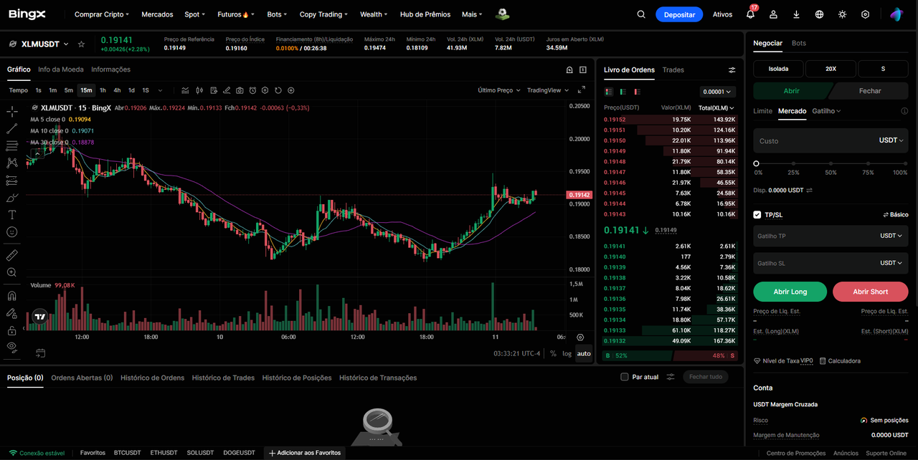Image resolution: width=918 pixels, height=460 pixels.
Task: Expand chart to fullscreen
Action: [582, 90]
